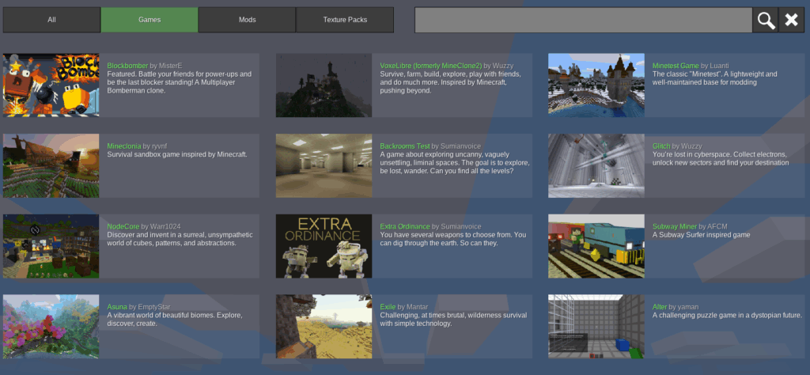The image size is (810, 375).
Task: Select the Minetest Game thumbnail image
Action: pyautogui.click(x=596, y=85)
